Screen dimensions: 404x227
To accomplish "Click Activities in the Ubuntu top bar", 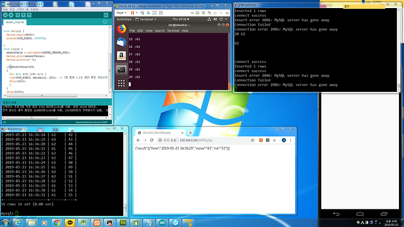I will (124, 19).
